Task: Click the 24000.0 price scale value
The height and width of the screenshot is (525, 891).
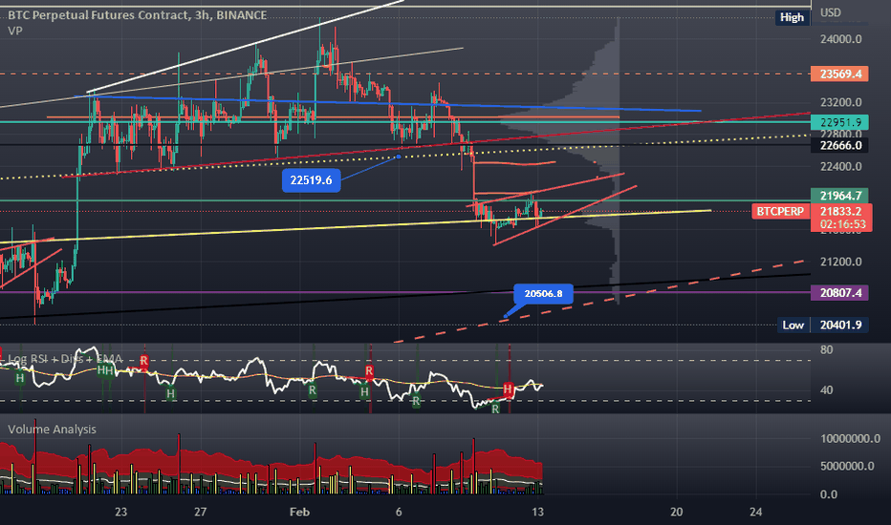Action: click(x=841, y=39)
